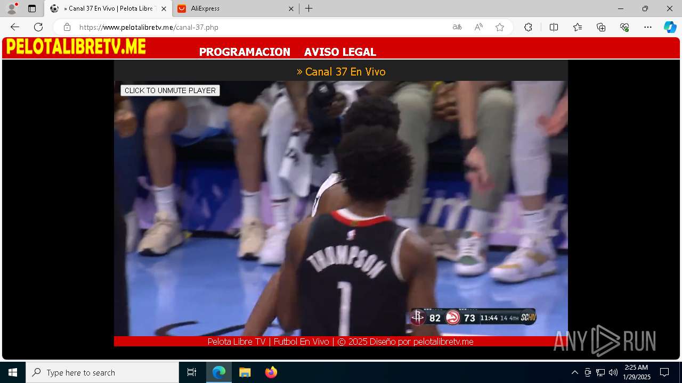
Task: Open Collections panel
Action: [x=601, y=27]
